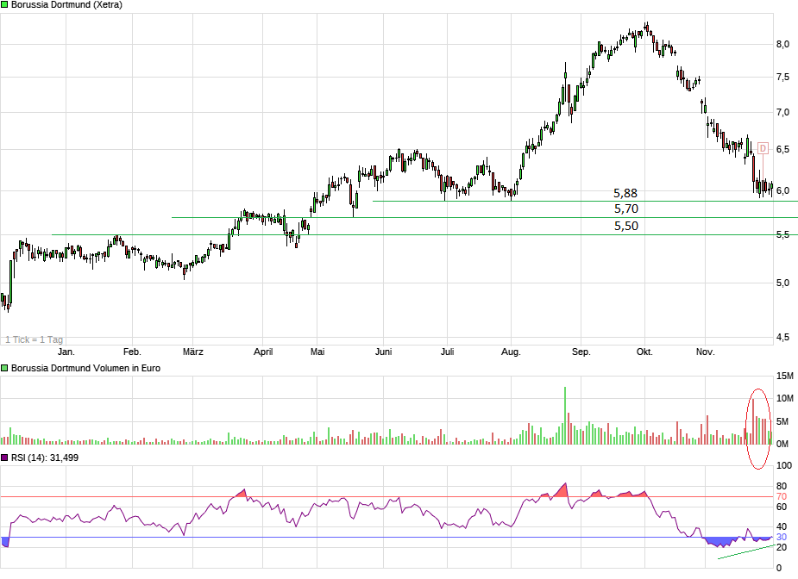Click the red 70 RSI overbought label
This screenshot has height=579, width=798.
[x=782, y=496]
